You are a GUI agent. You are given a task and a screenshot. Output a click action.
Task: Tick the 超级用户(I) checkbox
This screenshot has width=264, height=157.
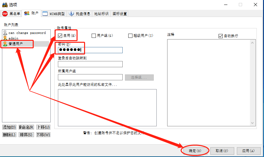(130, 36)
